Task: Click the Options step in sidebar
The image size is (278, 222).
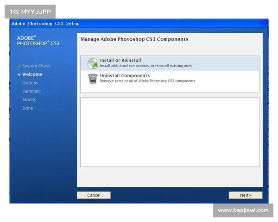Action: click(30, 83)
